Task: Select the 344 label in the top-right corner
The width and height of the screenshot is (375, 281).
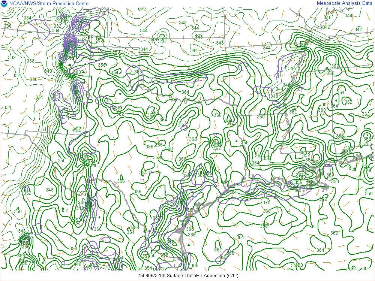Action: coord(348,16)
